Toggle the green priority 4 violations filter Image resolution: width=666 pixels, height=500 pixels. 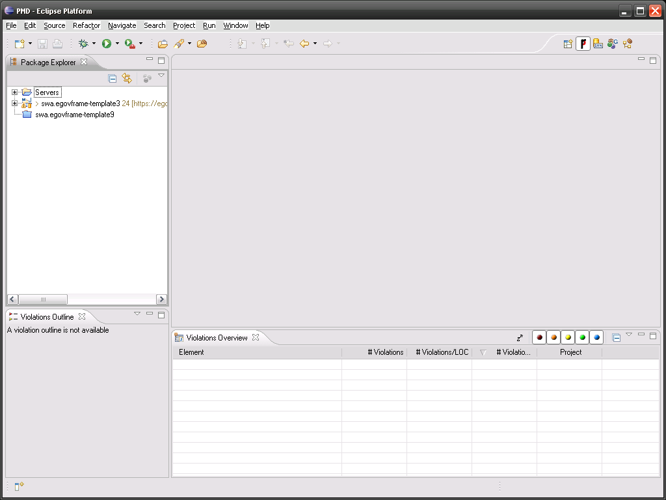[582, 337]
